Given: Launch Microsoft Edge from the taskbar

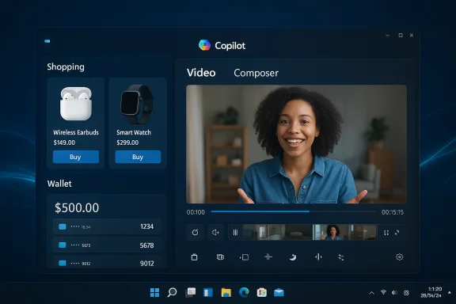Looking at the screenshot, I should pyautogui.click(x=244, y=292).
